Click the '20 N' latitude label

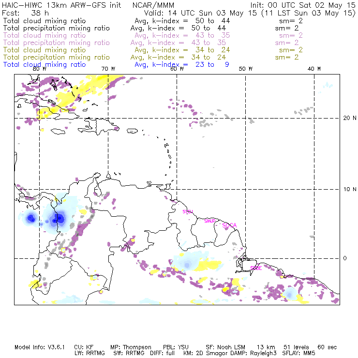pyautogui.click(x=350, y=118)
